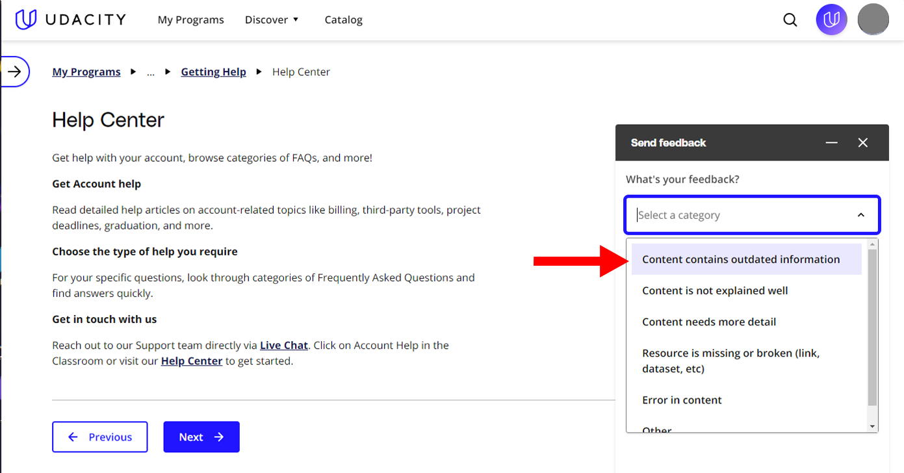The image size is (904, 473).
Task: Expand the Discover dropdown menu
Action: (x=272, y=20)
